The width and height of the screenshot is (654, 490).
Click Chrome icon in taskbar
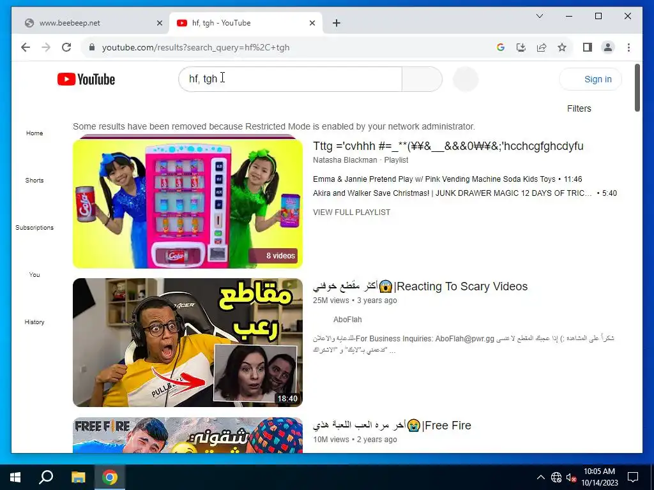pyautogui.click(x=110, y=477)
